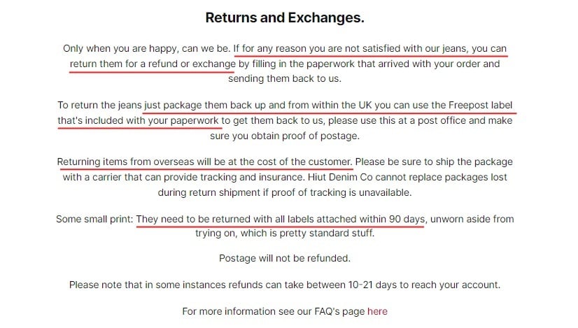Click the words 'Some small print:'
The image size is (578, 328).
(94, 220)
